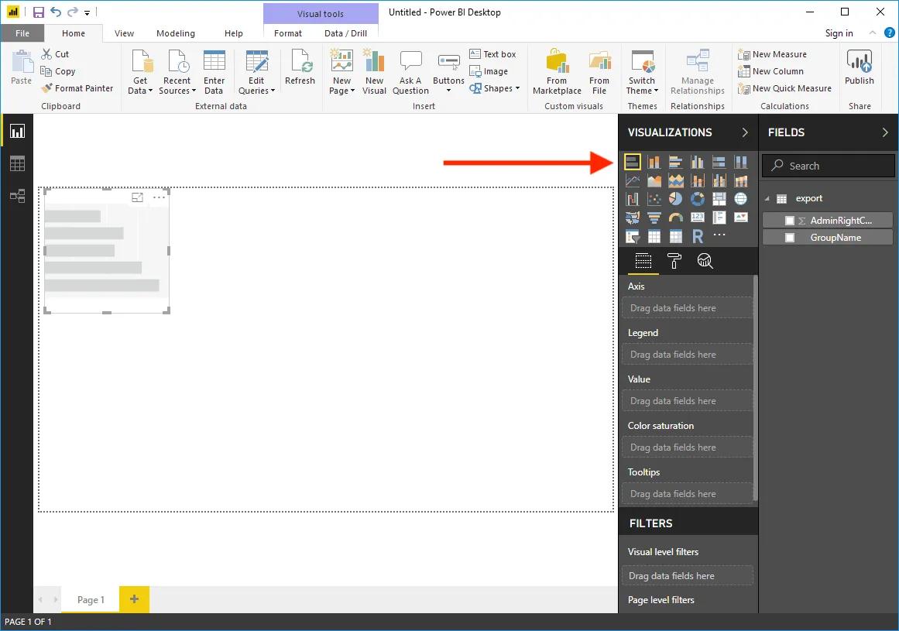Open the Help ribbon tab
This screenshot has height=631, width=899.
233,33
